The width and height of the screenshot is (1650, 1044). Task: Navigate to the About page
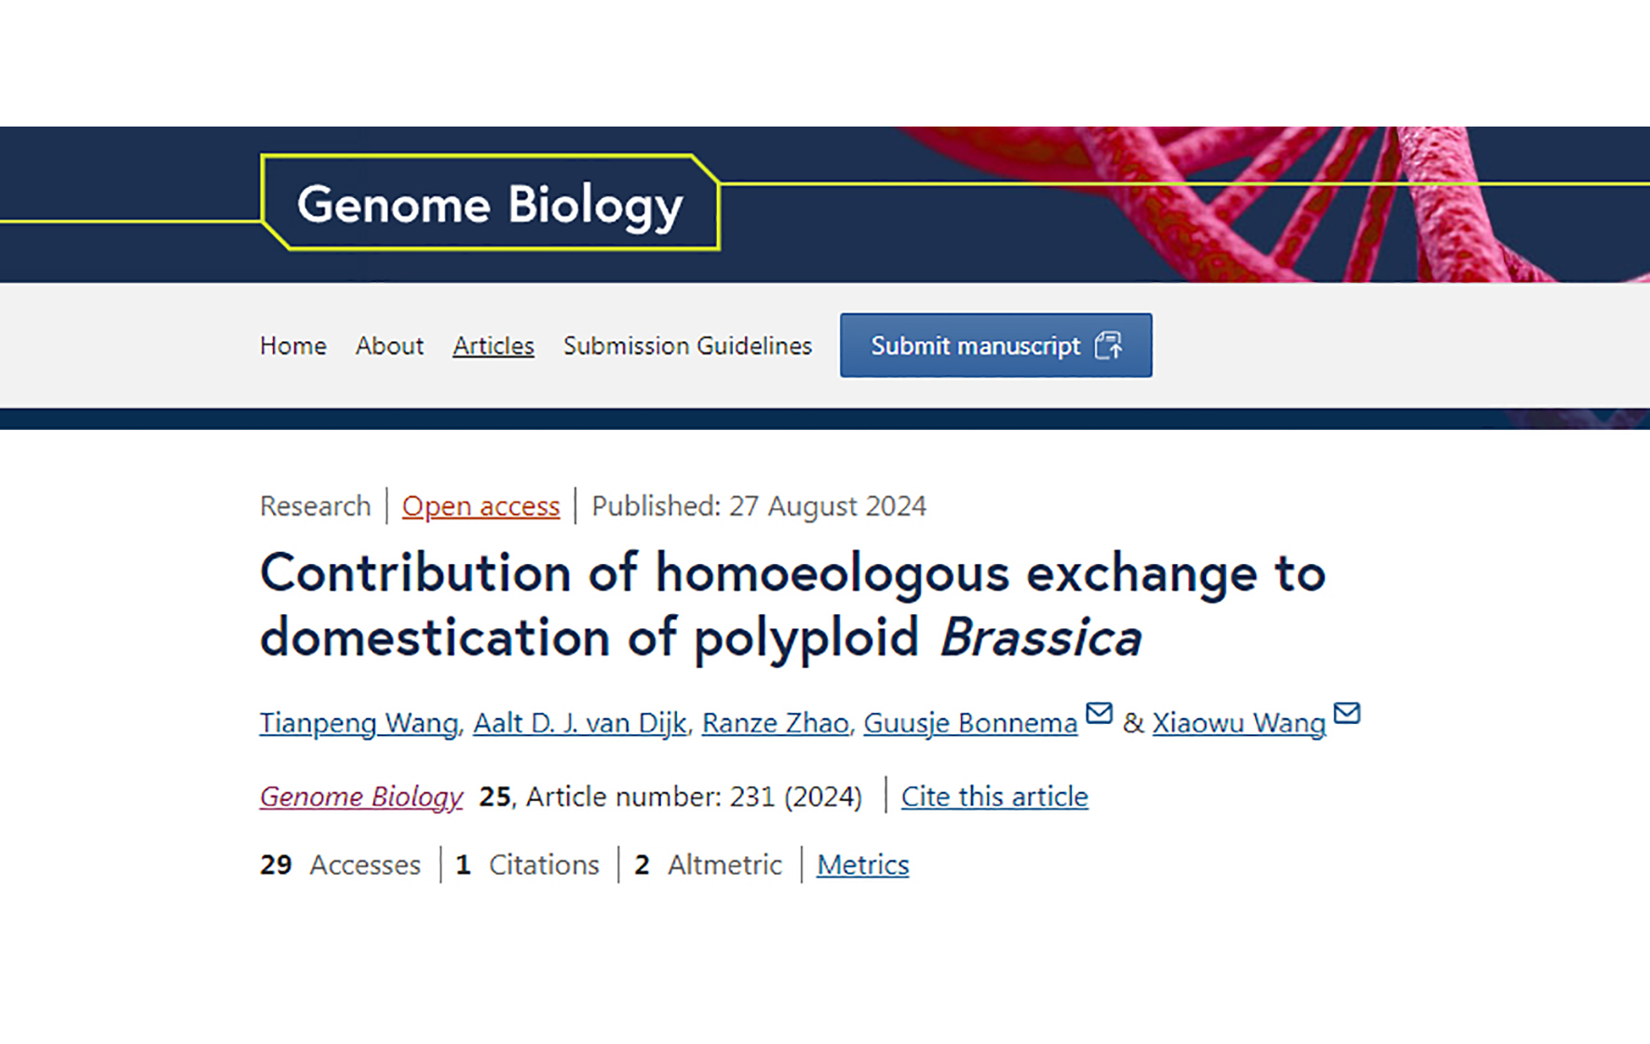coord(388,345)
